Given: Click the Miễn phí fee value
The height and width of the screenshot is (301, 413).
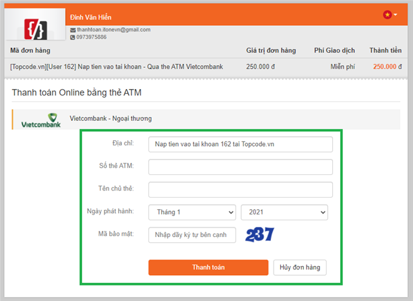Looking at the screenshot, I should (x=343, y=67).
